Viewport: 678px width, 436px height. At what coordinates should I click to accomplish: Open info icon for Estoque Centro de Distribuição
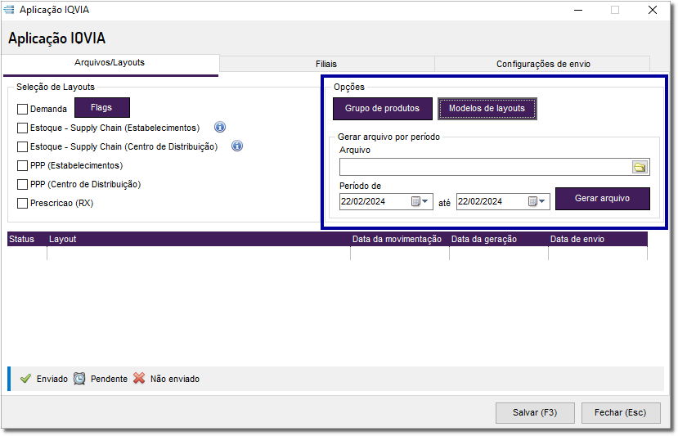(x=237, y=146)
